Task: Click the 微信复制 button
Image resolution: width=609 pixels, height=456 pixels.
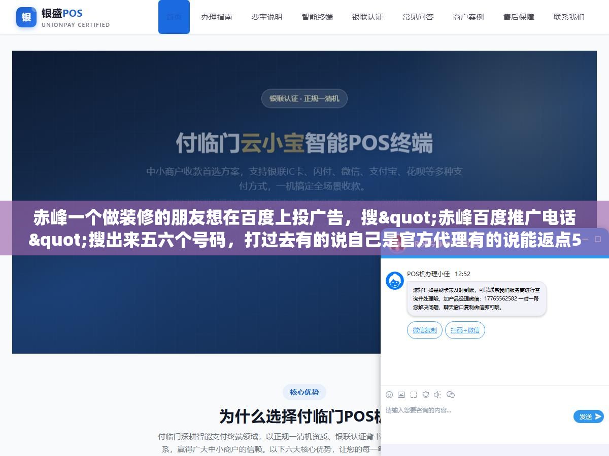Action: 425,330
